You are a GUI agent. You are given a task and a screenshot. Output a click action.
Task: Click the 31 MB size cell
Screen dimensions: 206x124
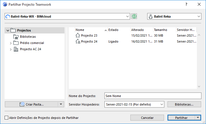(159, 41)
